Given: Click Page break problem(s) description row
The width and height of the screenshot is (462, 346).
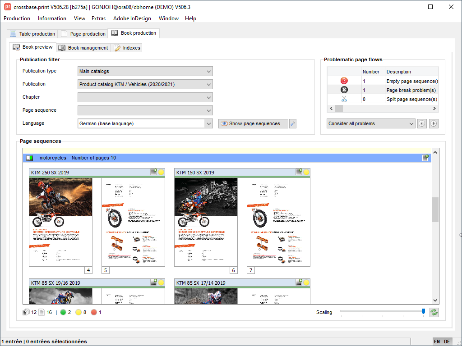Looking at the screenshot, I should click(x=412, y=90).
